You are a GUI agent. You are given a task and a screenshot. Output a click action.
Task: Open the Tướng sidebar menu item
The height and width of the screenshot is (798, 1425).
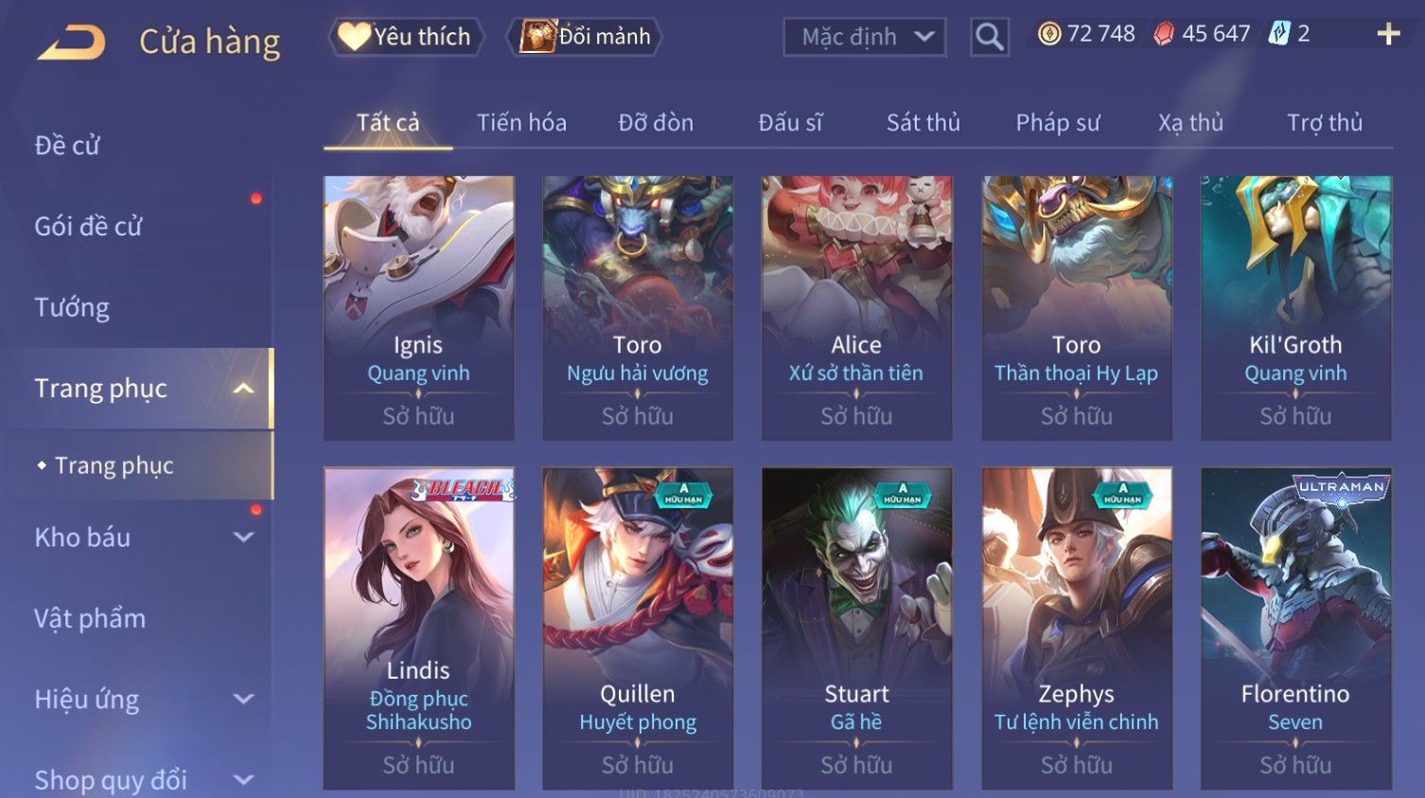pyautogui.click(x=72, y=307)
